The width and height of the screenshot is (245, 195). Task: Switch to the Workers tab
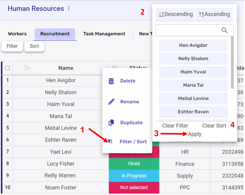click(x=17, y=34)
